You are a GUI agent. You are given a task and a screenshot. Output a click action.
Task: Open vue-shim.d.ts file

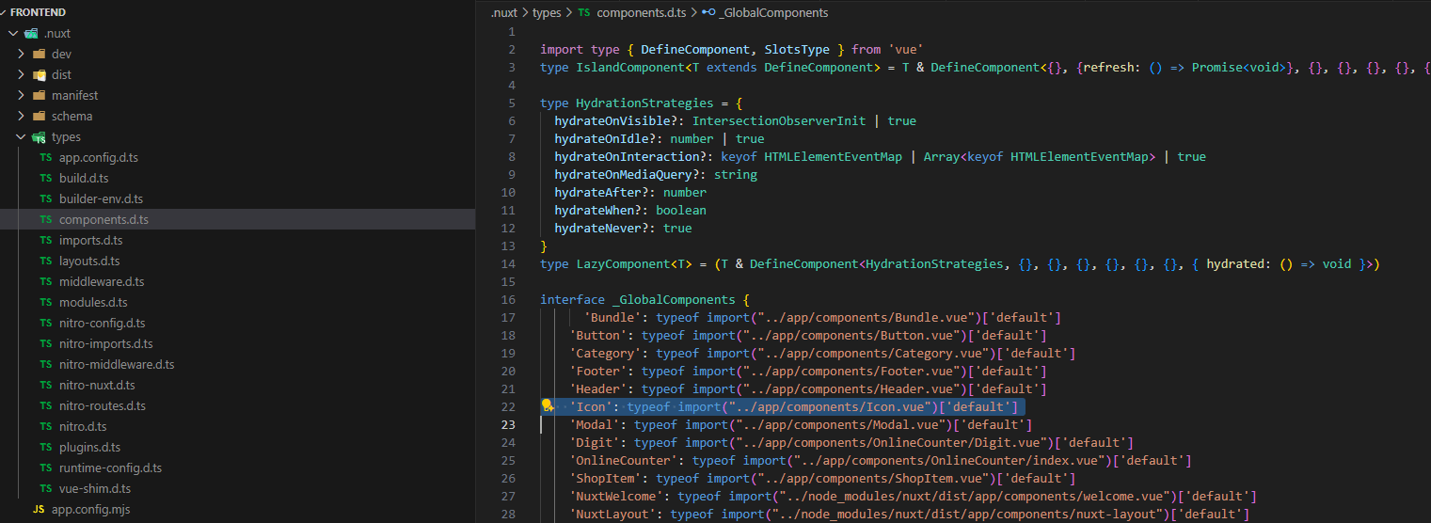95,488
